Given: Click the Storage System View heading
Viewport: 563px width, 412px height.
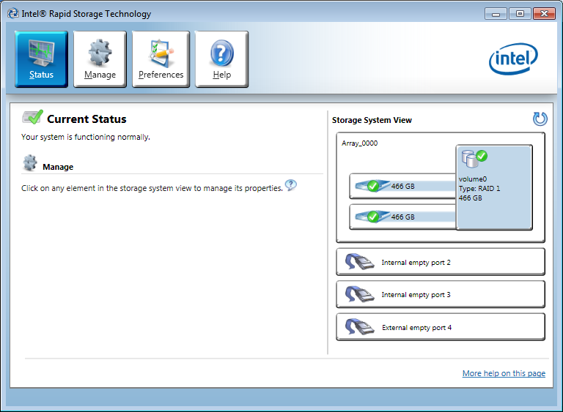Looking at the screenshot, I should tap(372, 120).
